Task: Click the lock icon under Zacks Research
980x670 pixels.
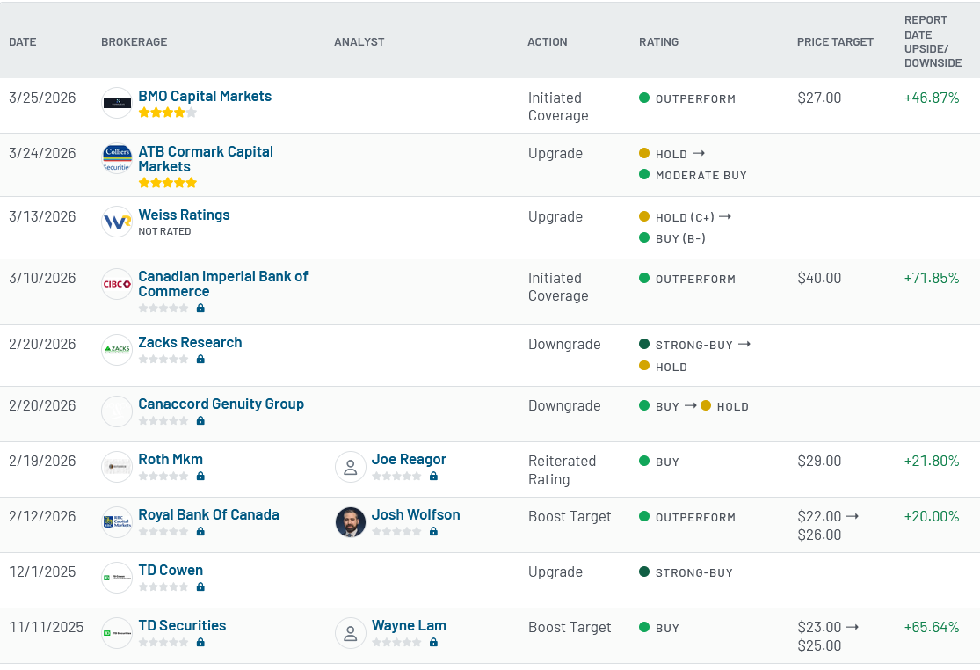Action: (x=200, y=360)
